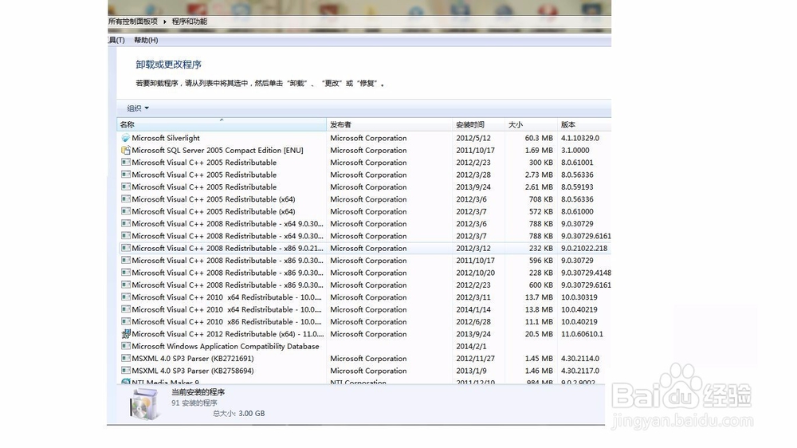
Task: Select Visual C++ 2010 x86 Redistributable row
Action: 364,322
